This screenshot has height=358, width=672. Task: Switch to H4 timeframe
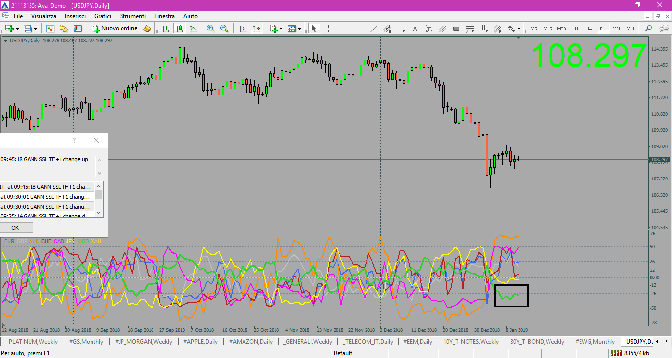[589, 29]
